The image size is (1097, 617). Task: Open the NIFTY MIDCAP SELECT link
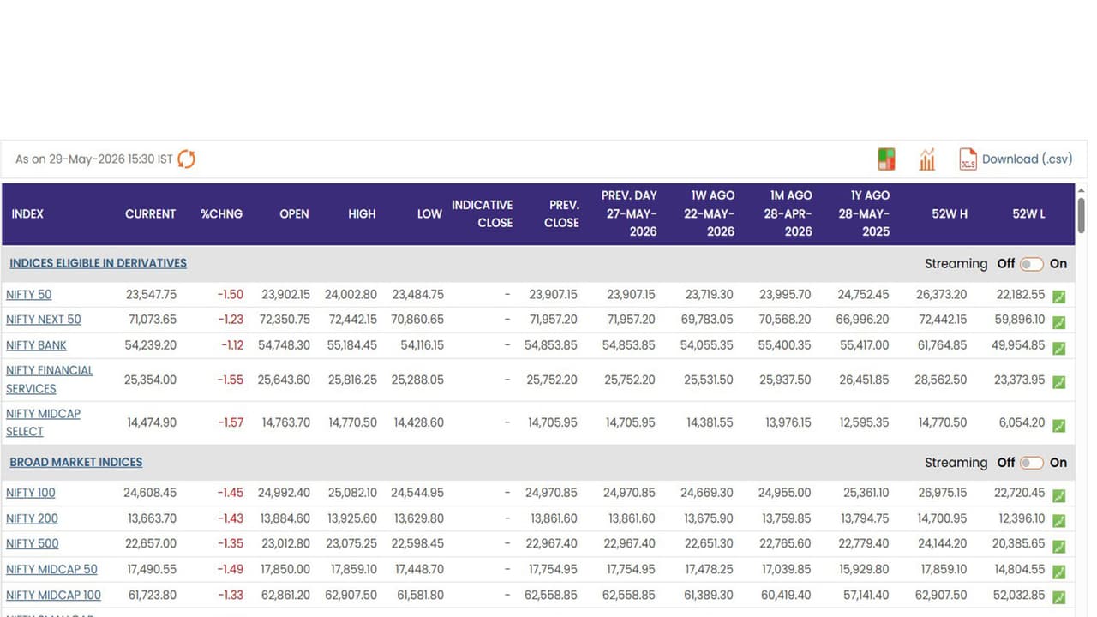tap(43, 422)
